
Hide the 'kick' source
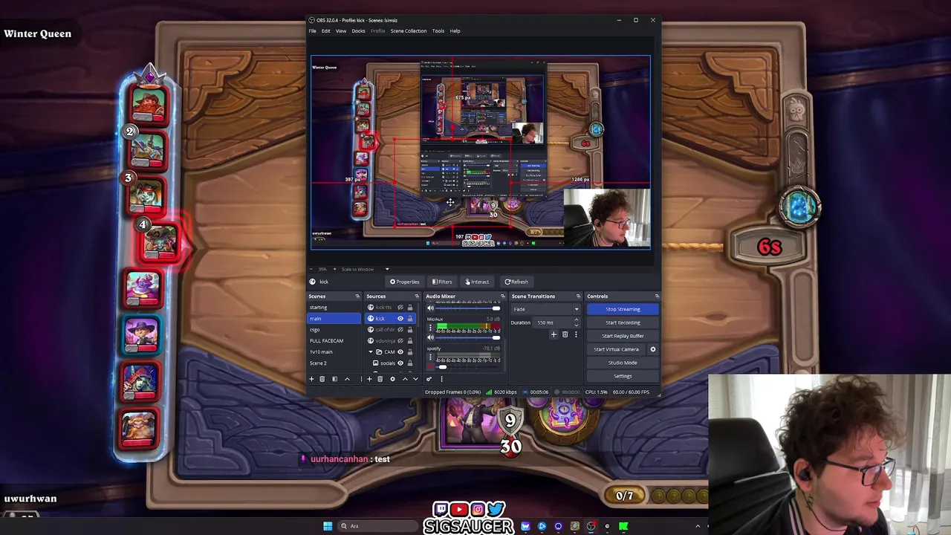(400, 319)
